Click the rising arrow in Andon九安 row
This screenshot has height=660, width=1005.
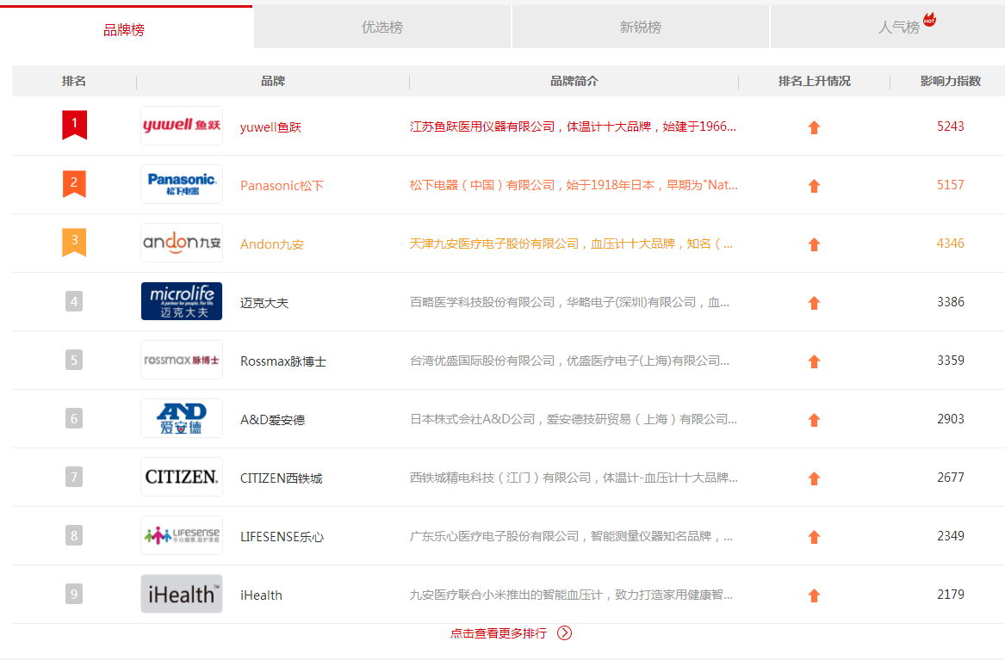point(814,244)
